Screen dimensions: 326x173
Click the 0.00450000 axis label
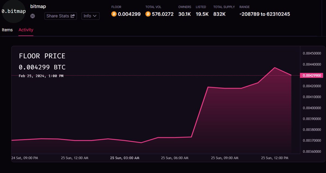click(312, 53)
